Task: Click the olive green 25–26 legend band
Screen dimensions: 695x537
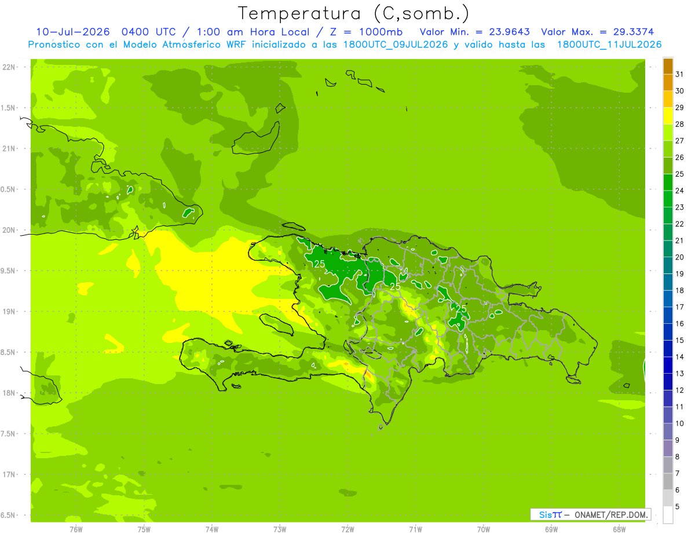Action: point(668,166)
